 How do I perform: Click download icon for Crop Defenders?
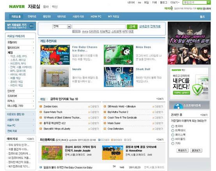coord(153,129)
